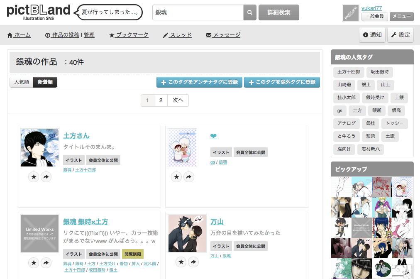Star the 銀魂 銀時×土方 work
This screenshot has width=420, height=279.
tap(34, 263)
